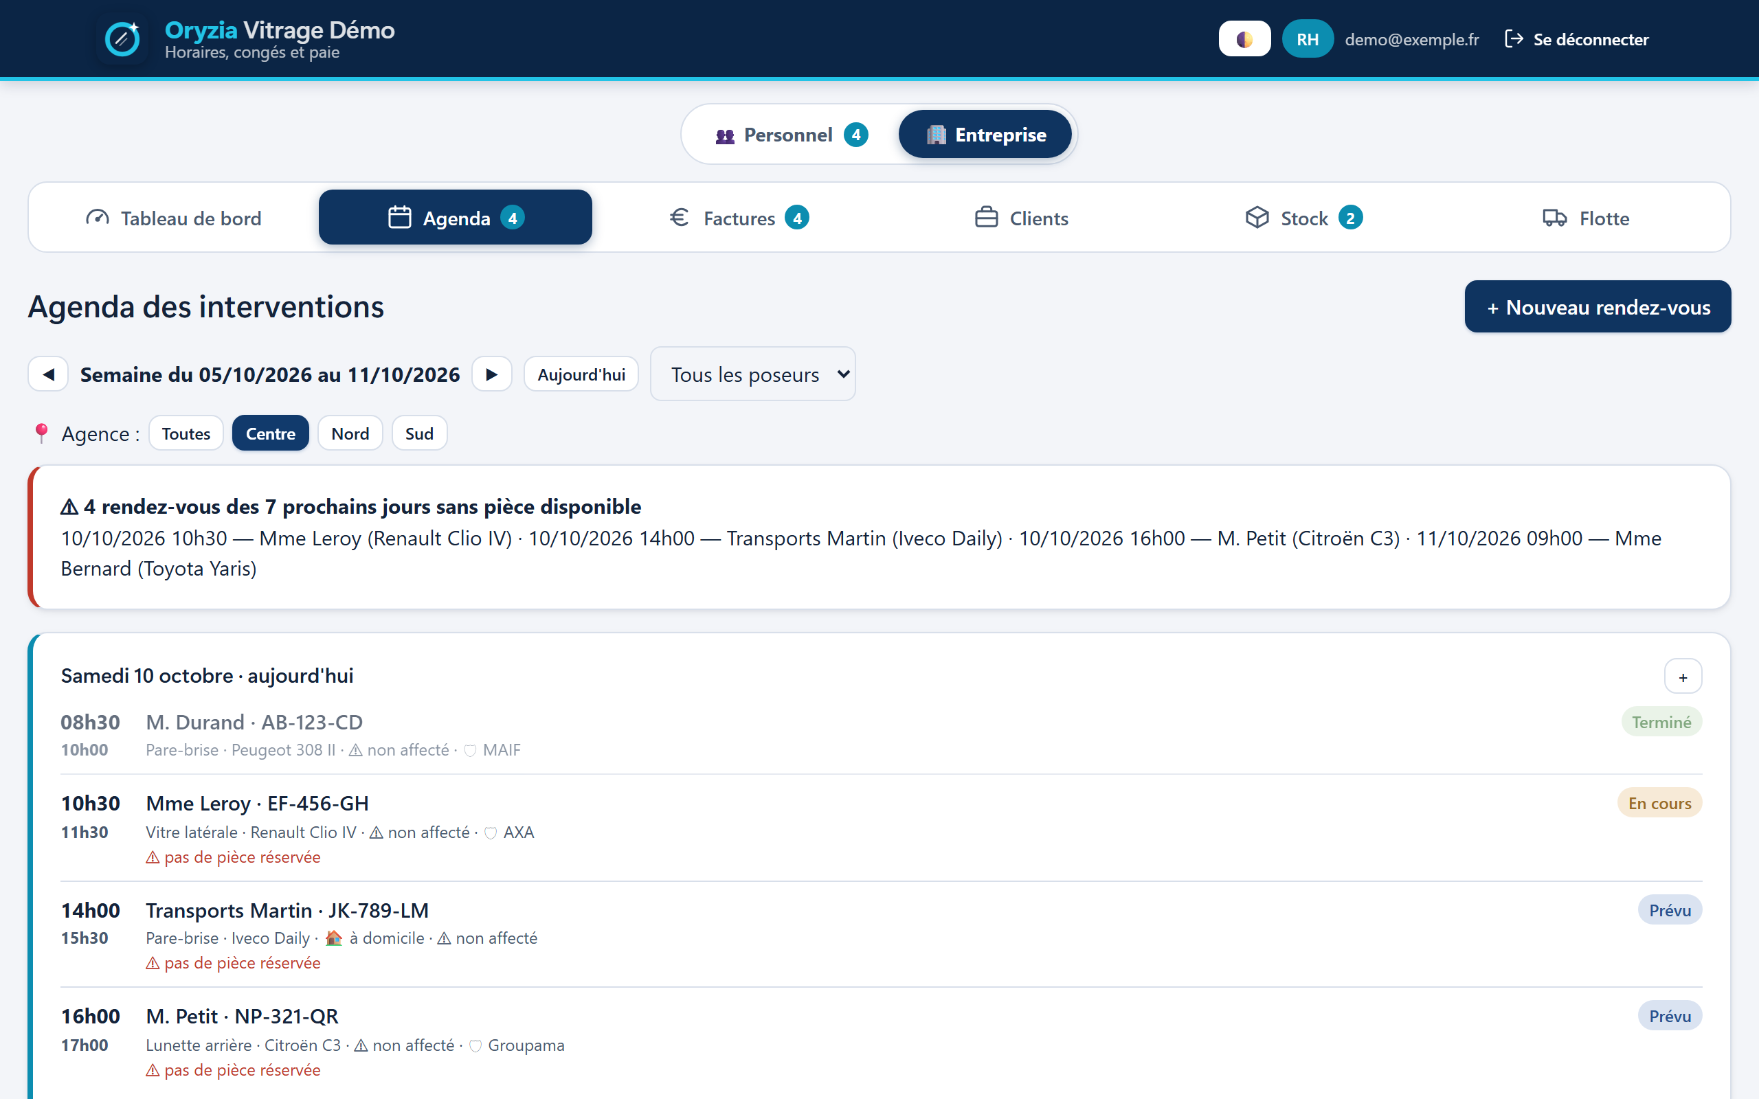Open the Stock box icon
Screen dimensions: 1759x1099
tap(1257, 218)
